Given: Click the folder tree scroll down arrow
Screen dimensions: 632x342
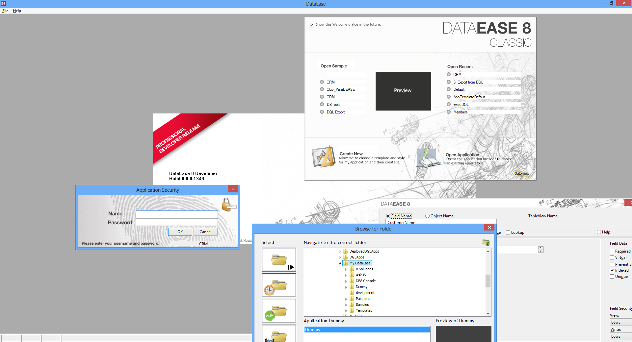Looking at the screenshot, I should tap(488, 313).
